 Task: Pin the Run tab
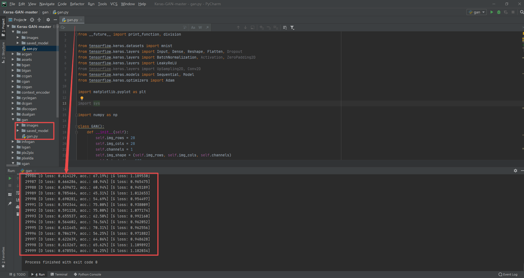pyautogui.click(x=10, y=204)
